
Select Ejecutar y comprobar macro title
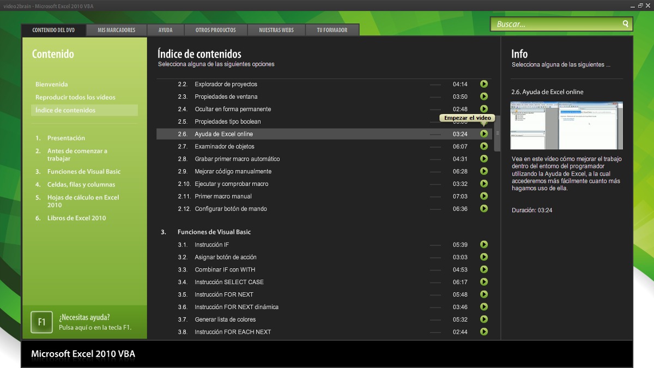tap(231, 184)
